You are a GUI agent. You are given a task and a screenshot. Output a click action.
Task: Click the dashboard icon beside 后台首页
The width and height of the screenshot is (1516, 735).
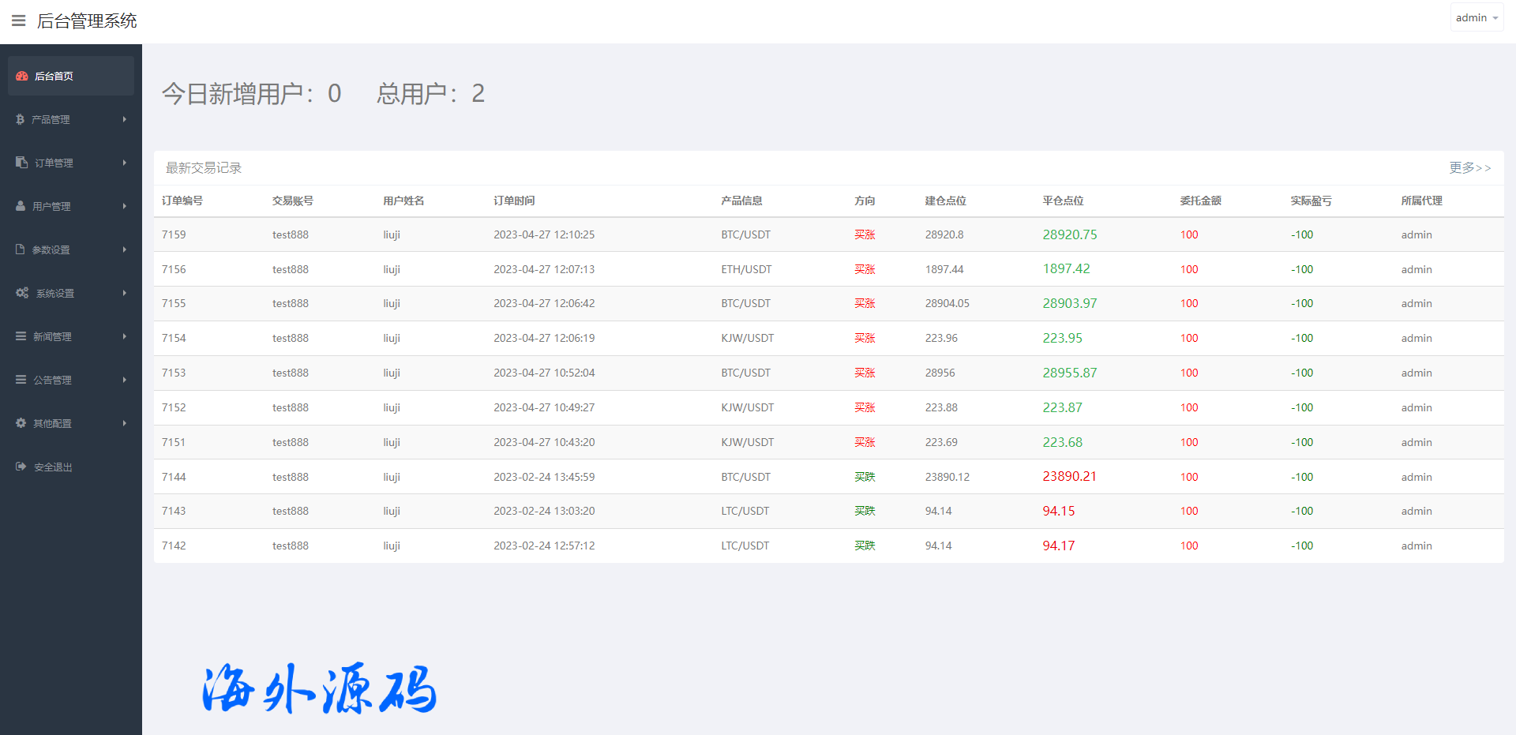(22, 76)
